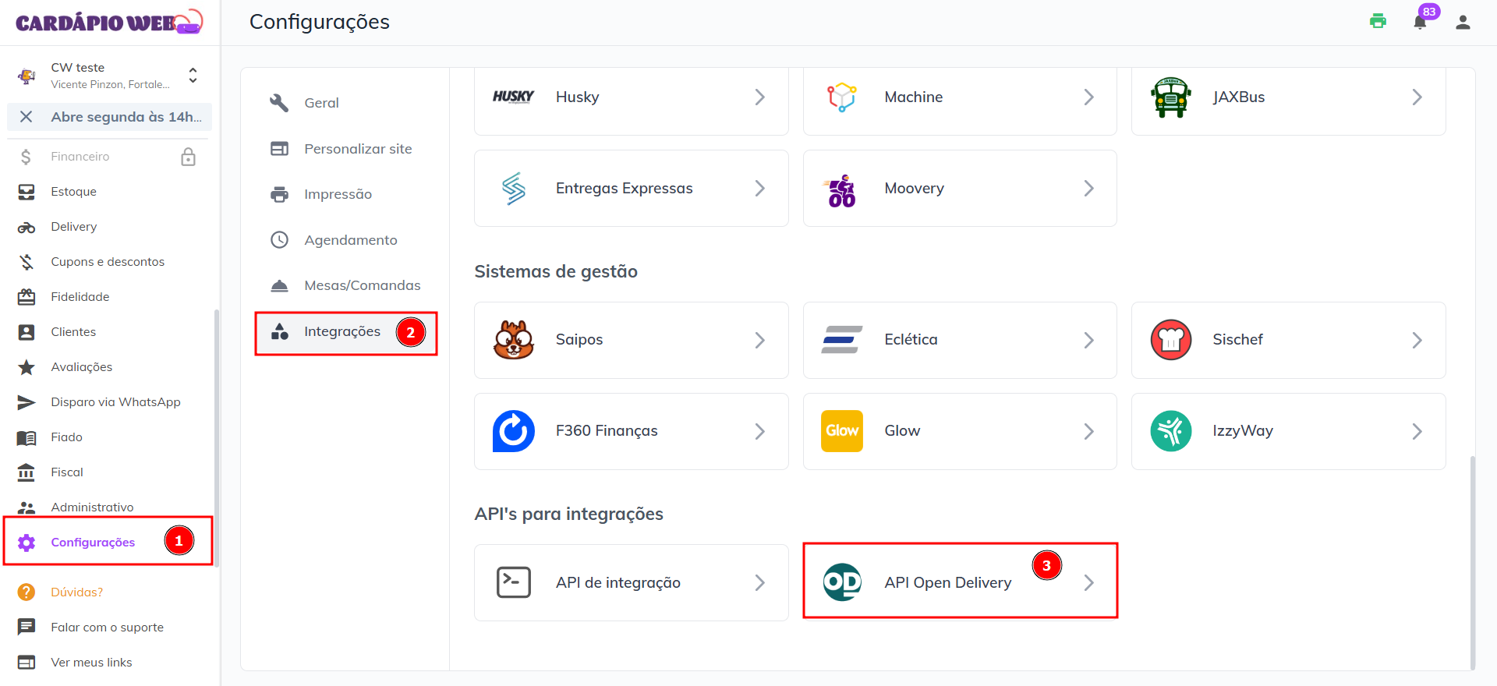1497x686 pixels.
Task: Open Husky integration chevron arrow
Action: 759,97
